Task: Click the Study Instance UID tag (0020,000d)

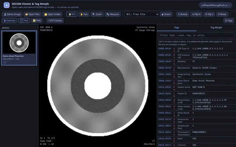Action: (165, 100)
